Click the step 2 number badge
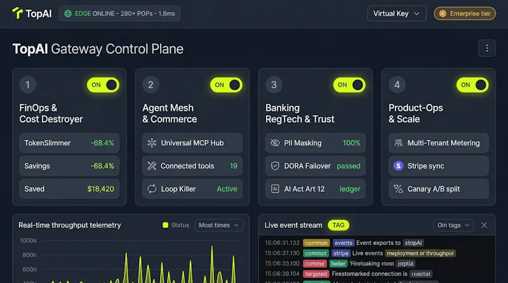This screenshot has height=283, width=508. click(x=150, y=85)
